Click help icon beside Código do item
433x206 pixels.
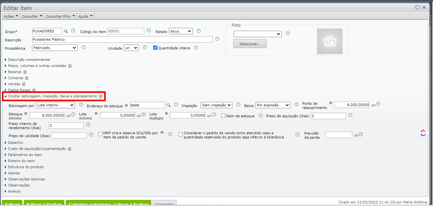[x=149, y=31]
